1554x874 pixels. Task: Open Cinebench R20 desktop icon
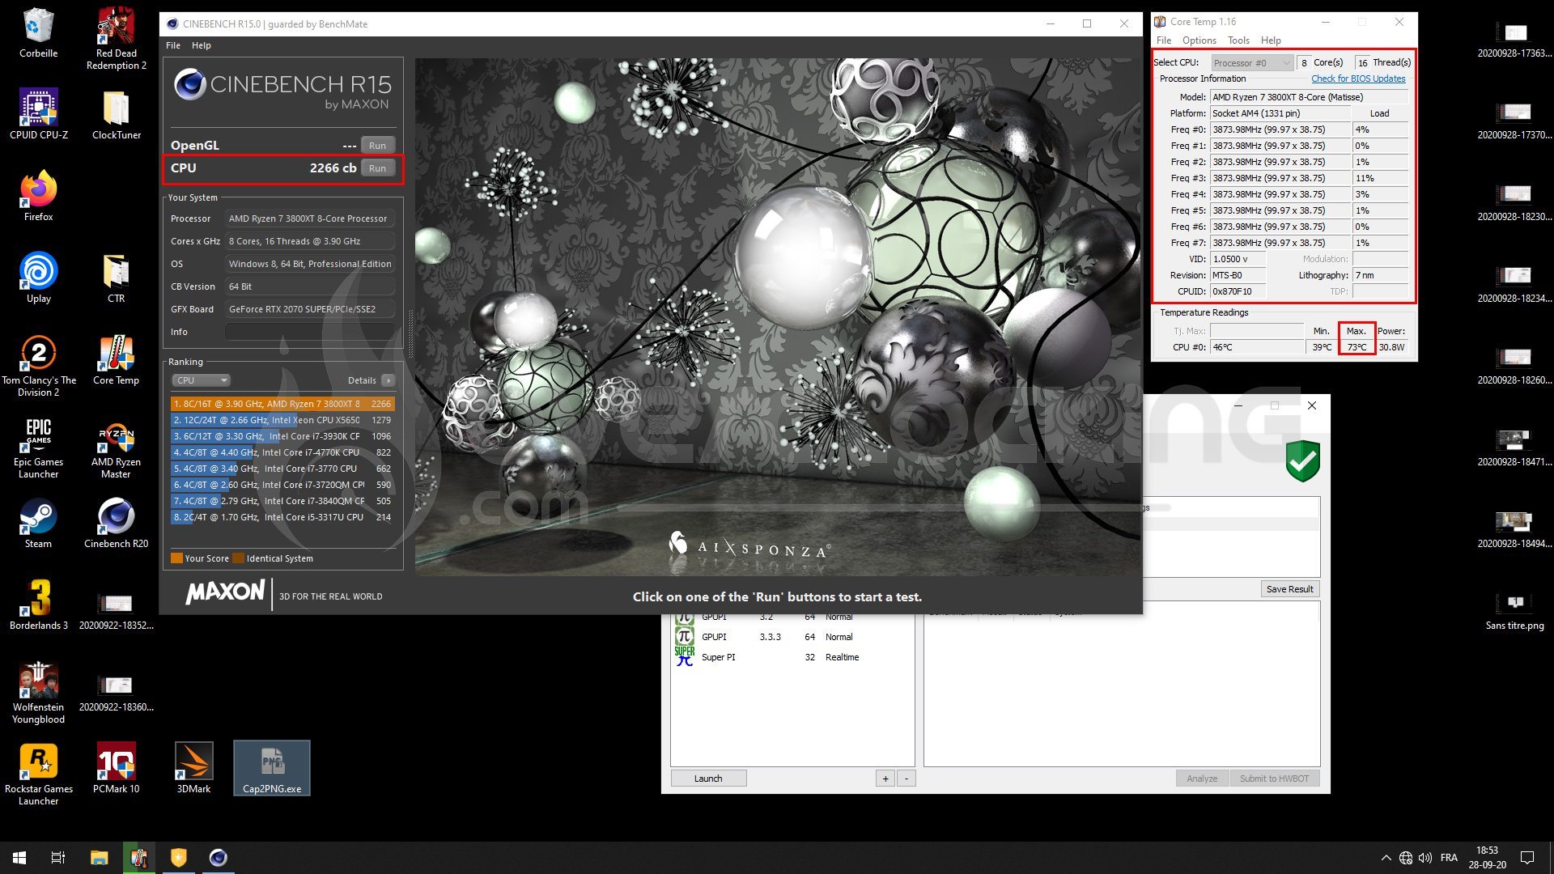click(117, 524)
